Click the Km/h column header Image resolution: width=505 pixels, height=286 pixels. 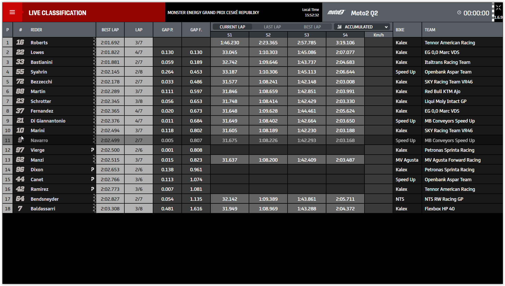379,35
